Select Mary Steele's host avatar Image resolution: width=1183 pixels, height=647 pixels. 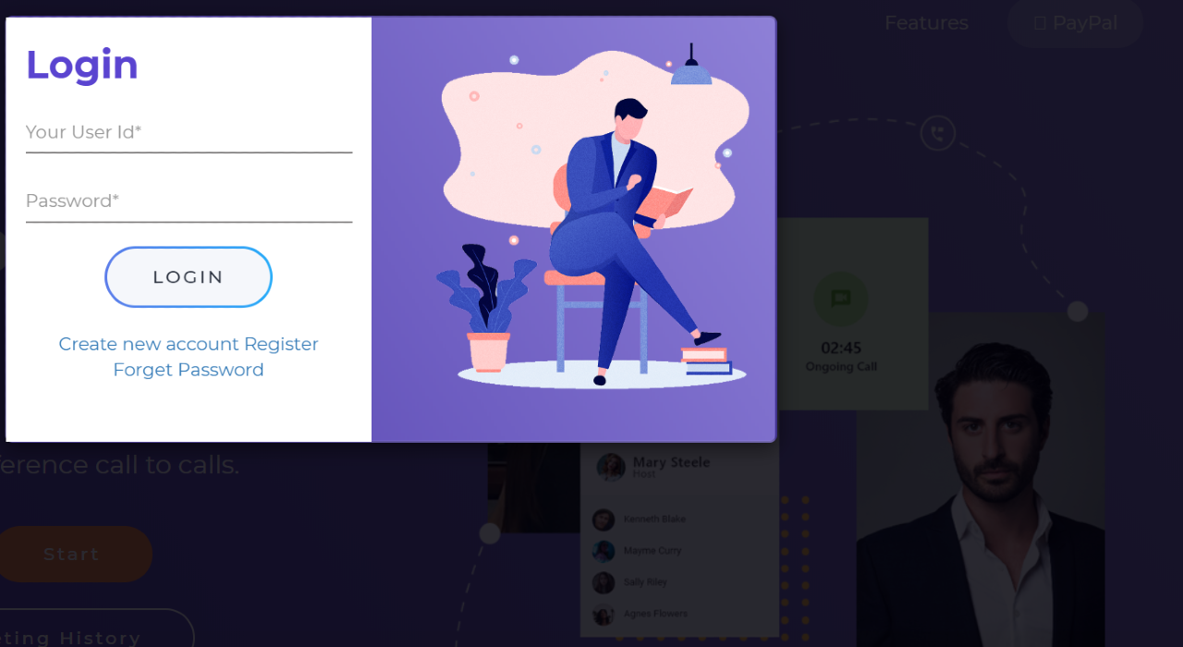[611, 467]
